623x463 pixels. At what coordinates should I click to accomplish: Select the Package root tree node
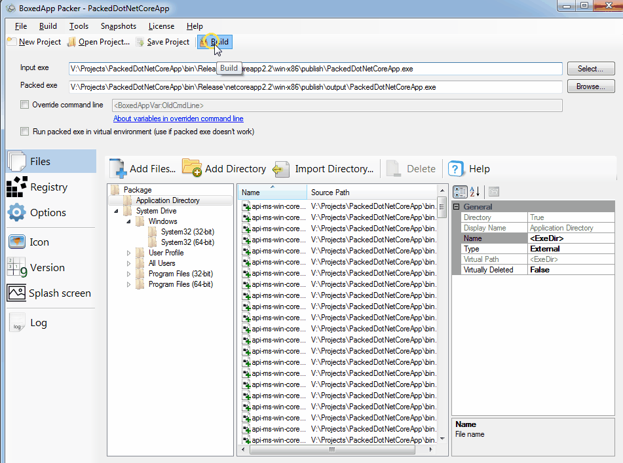pos(138,190)
